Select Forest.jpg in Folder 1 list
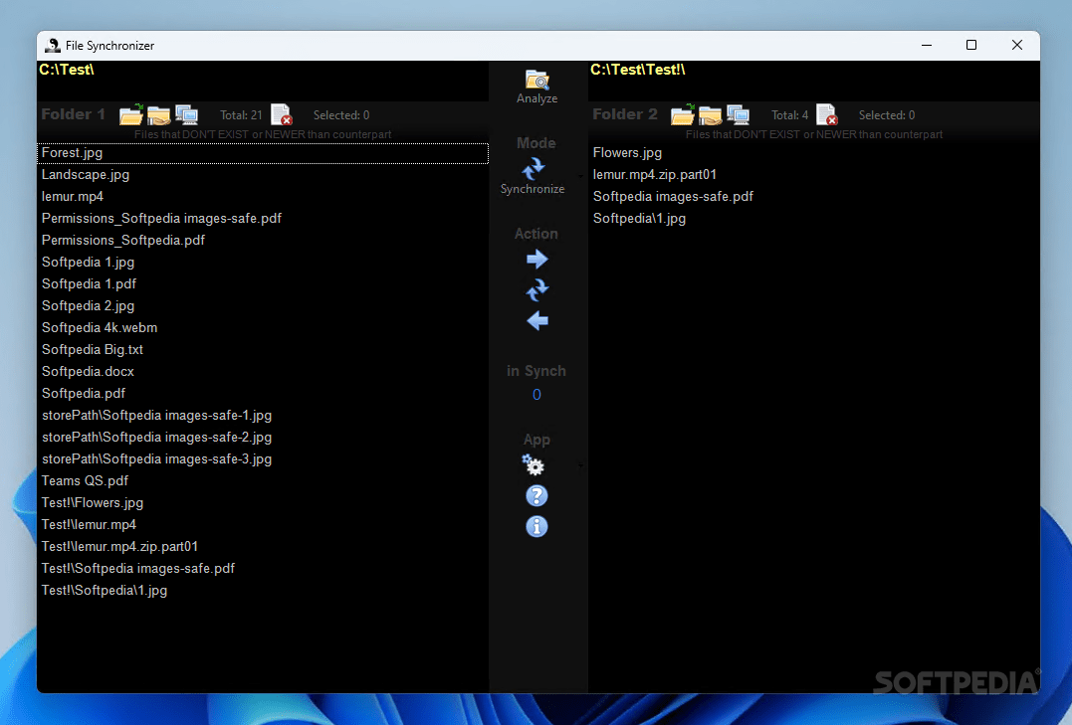 tap(263, 153)
